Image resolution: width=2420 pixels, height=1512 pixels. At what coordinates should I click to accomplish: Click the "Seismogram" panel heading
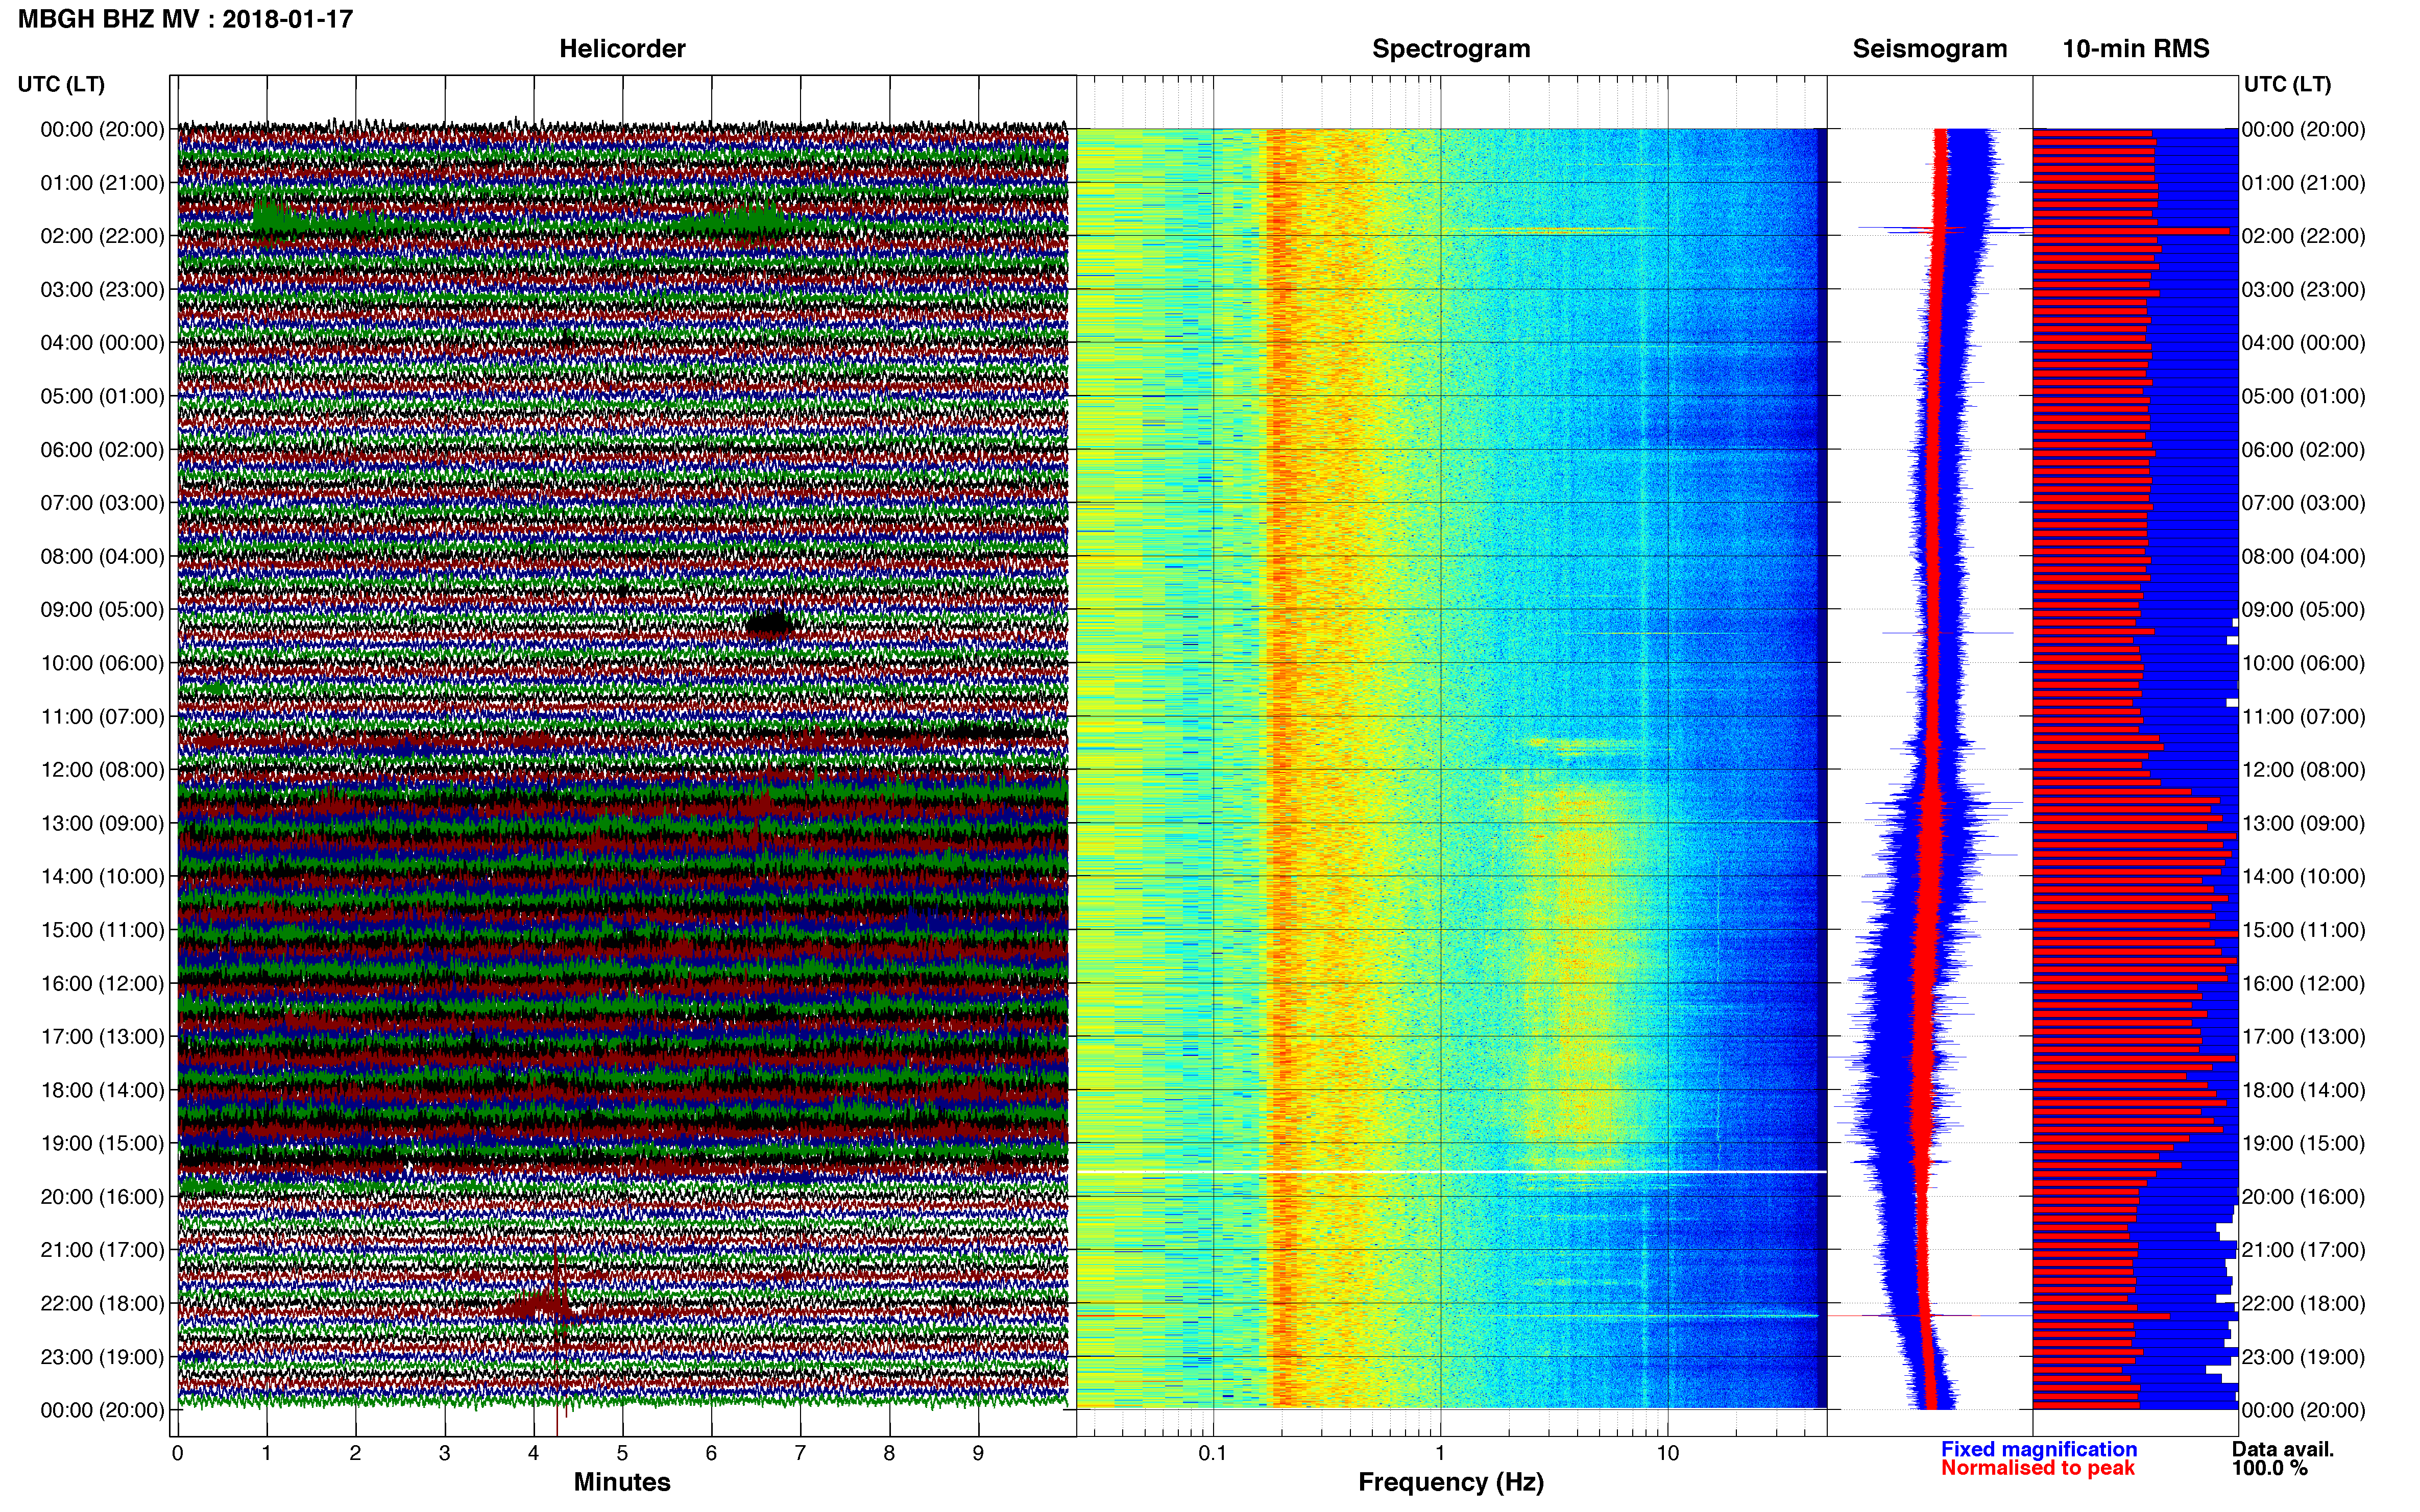click(1930, 49)
